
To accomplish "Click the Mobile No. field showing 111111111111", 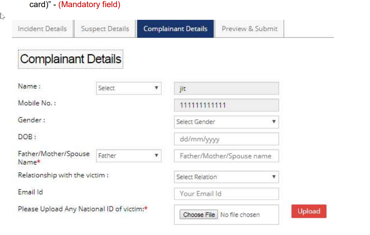I will pos(226,105).
